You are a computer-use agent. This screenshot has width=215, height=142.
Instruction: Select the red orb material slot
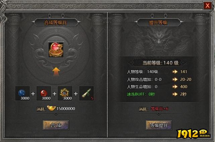click(44, 93)
